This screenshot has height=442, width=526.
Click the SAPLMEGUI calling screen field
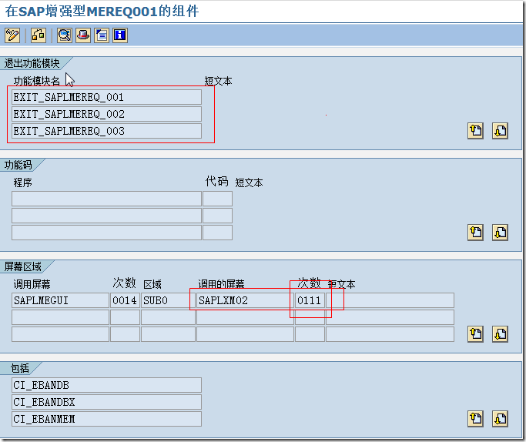(60, 300)
